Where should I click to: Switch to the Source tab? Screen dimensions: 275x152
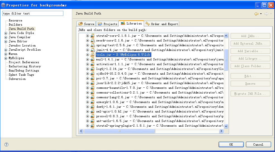(86, 24)
